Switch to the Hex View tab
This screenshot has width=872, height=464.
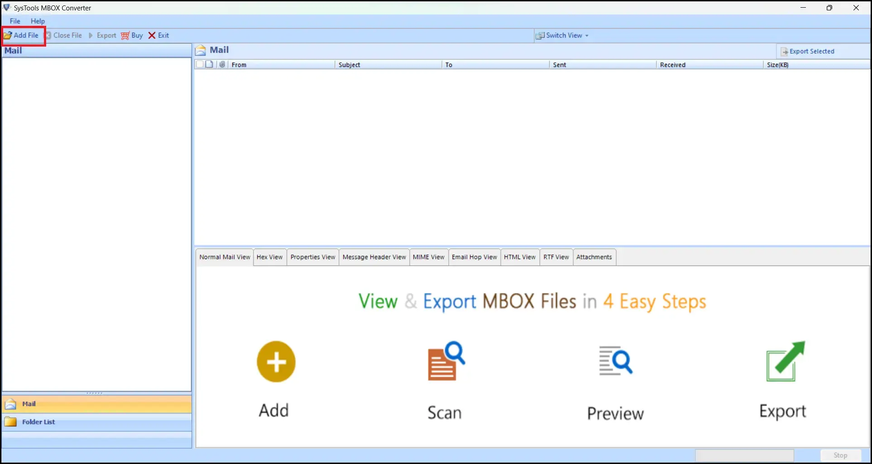(269, 257)
